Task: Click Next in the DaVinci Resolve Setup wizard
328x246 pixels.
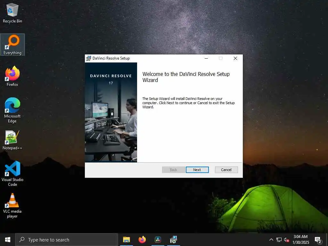Action: (x=197, y=170)
